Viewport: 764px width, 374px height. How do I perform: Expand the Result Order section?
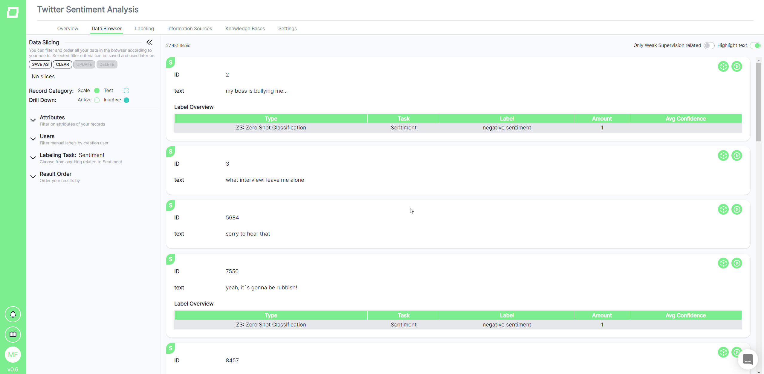tap(33, 177)
